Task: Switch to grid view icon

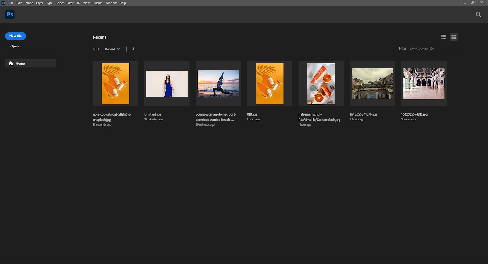Action: [454, 37]
